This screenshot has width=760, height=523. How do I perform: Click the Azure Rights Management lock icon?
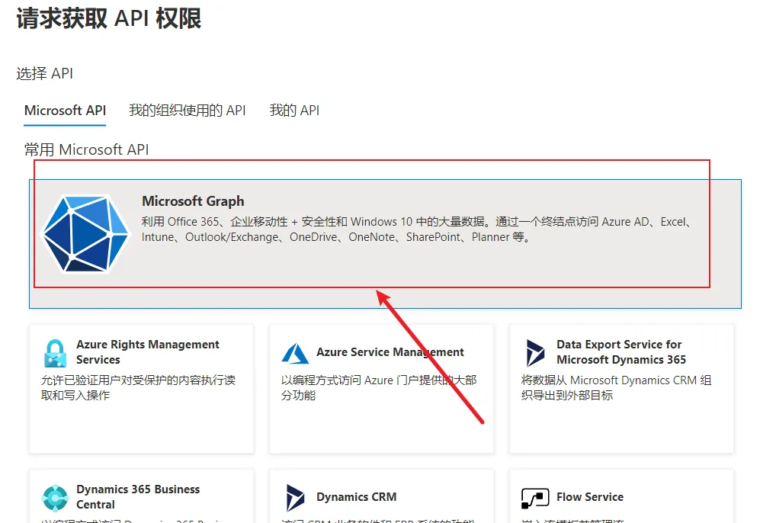(55, 353)
